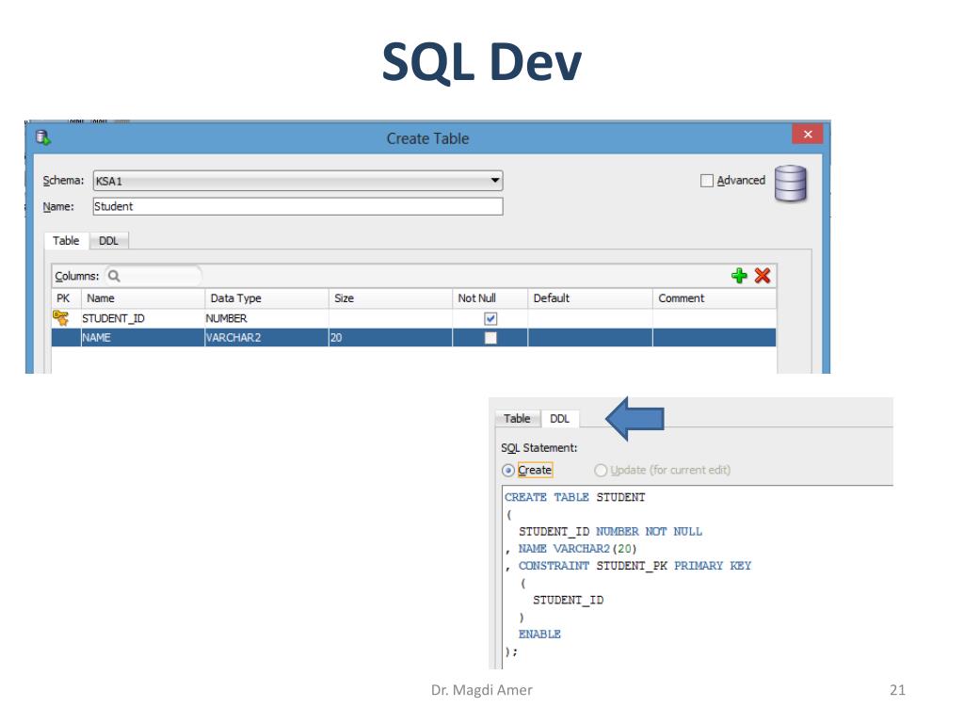Viewport: 964px width, 723px height.
Task: Check Not Null for NAME column
Action: click(x=490, y=338)
